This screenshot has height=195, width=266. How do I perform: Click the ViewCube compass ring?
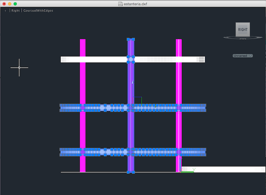coord(243,38)
